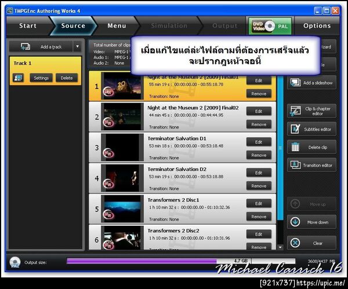This screenshot has width=348, height=289.
Task: Select the Night at the Museum Final02 thumbnail
Action: click(122, 116)
